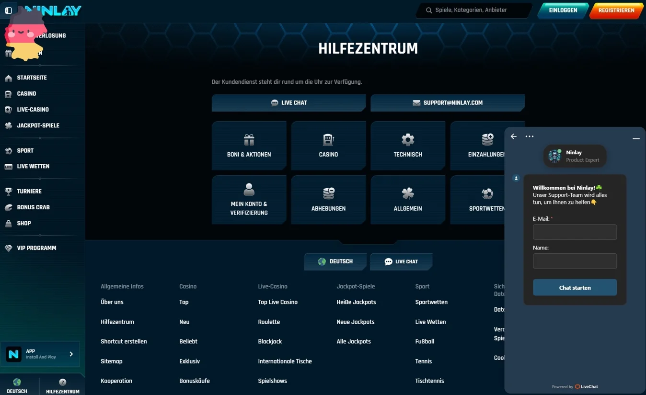
Task: Click the E-Mail input field in chat
Action: coord(575,232)
